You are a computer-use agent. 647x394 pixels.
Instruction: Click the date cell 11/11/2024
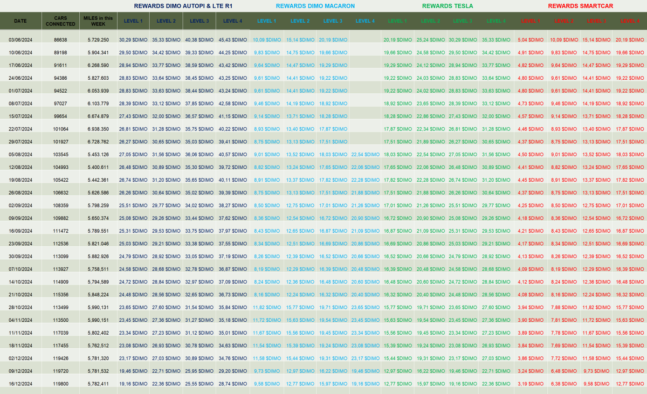click(20, 333)
